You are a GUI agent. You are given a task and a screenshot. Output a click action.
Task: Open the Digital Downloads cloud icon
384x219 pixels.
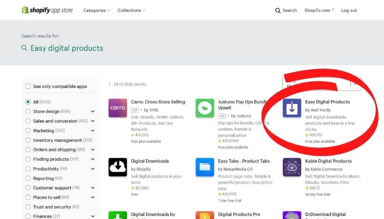(x=118, y=167)
